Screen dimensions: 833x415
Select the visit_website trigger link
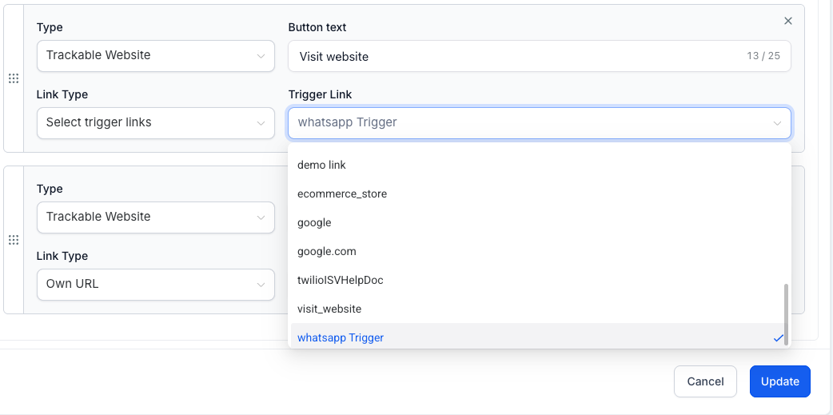tap(329, 309)
